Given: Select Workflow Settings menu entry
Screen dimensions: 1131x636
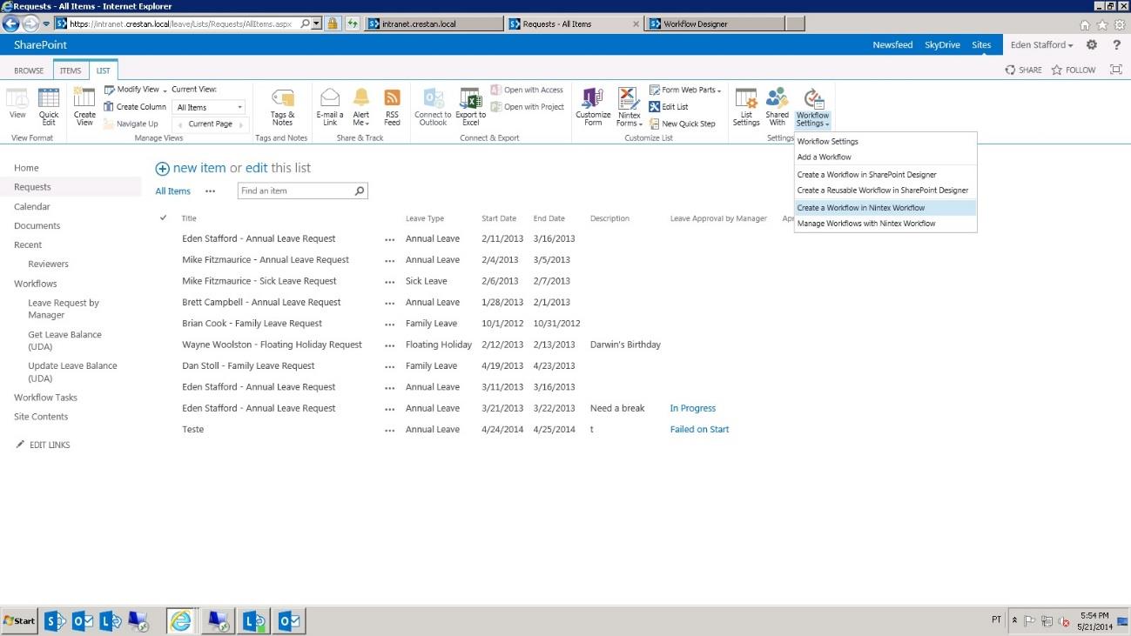Looking at the screenshot, I should click(885, 141).
